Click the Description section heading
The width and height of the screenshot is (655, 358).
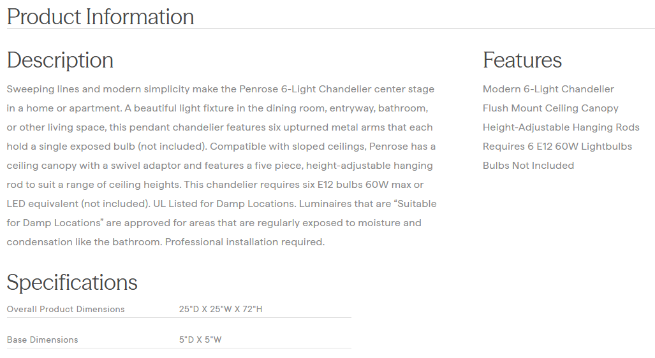(x=60, y=60)
